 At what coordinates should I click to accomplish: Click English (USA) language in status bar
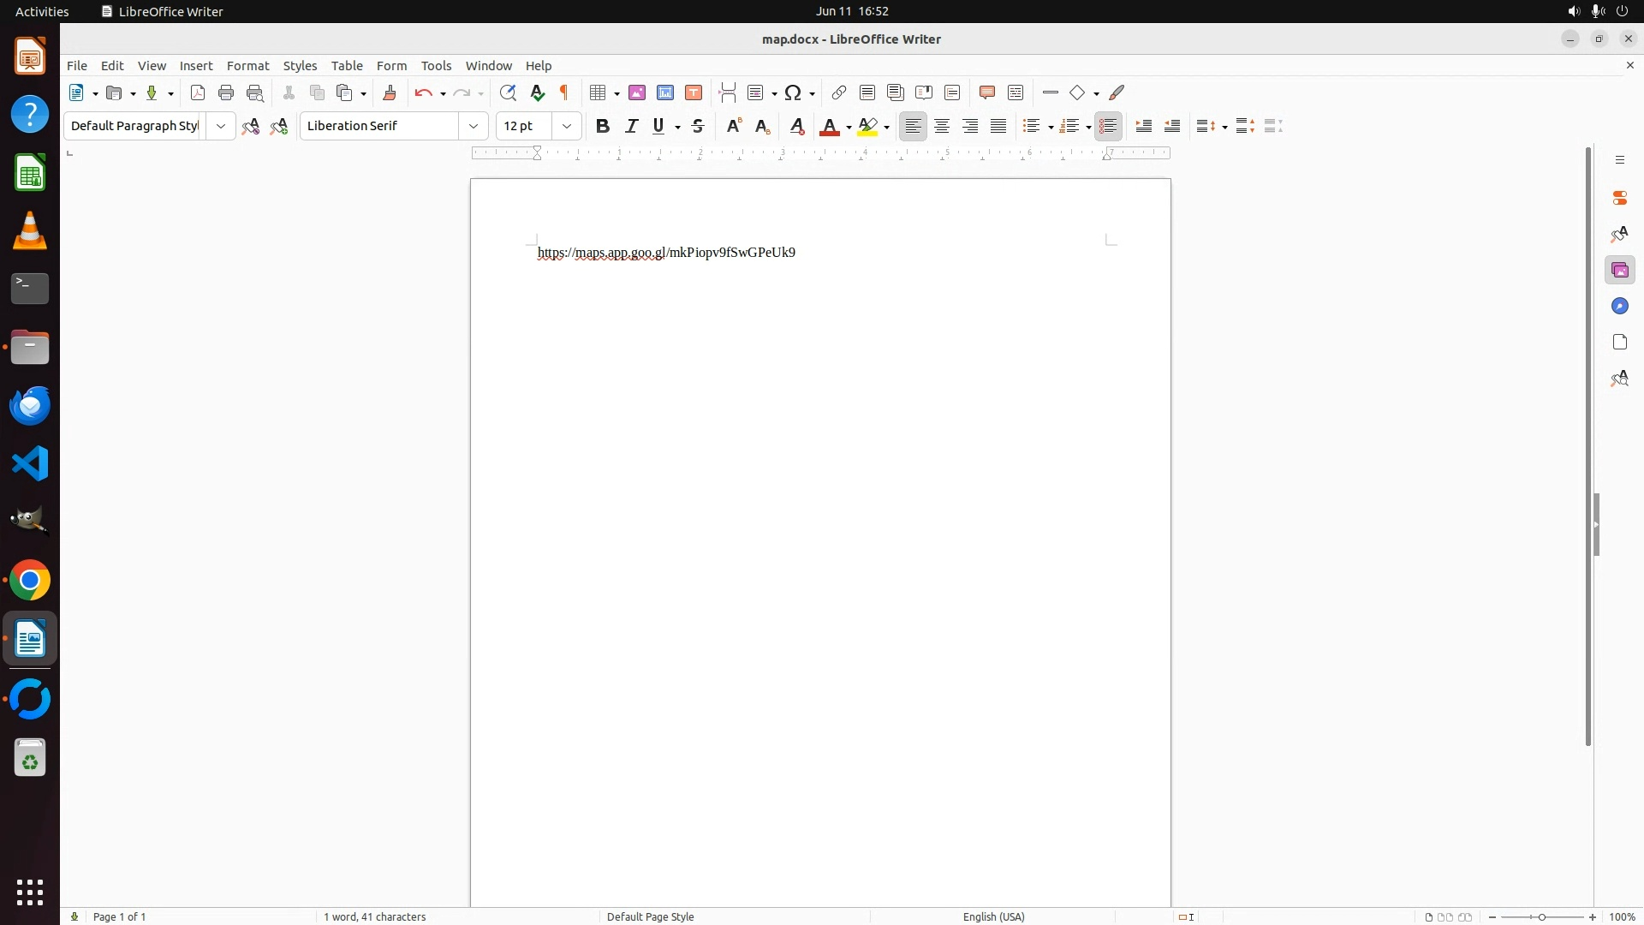[993, 916]
